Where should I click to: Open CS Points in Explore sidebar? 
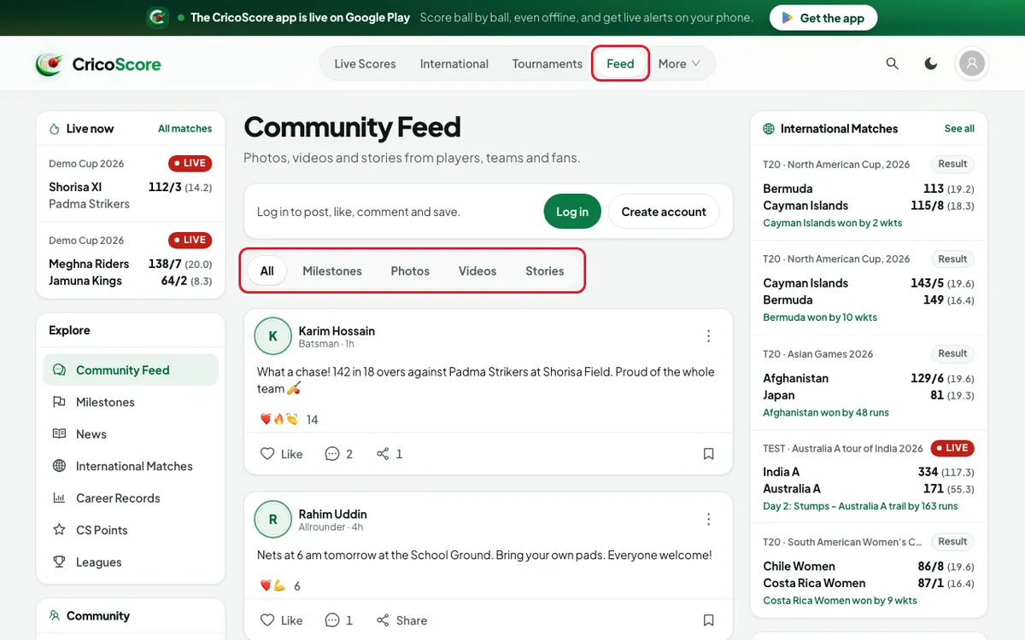click(131, 530)
